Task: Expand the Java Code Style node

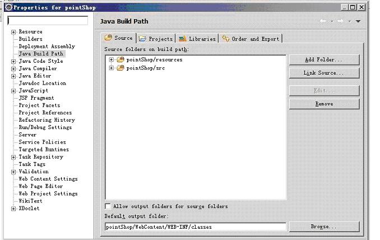Action: [13, 62]
